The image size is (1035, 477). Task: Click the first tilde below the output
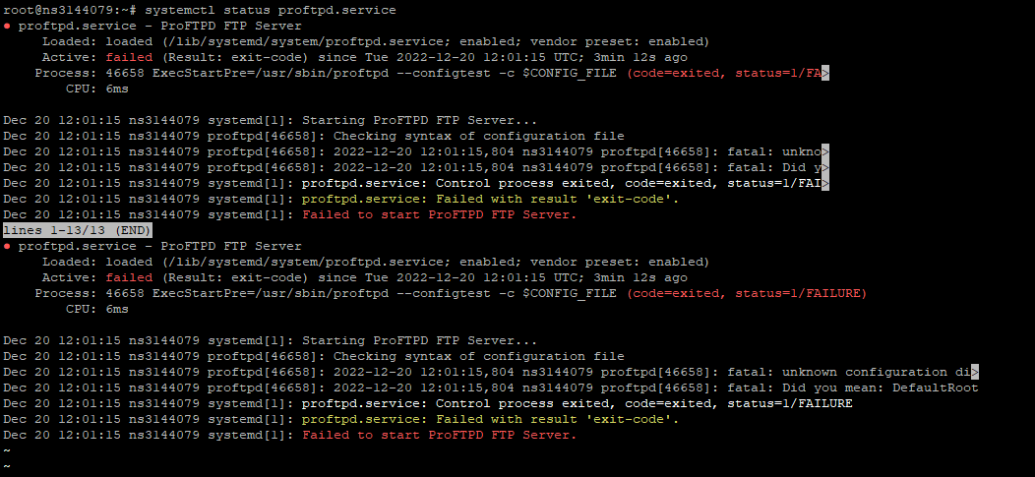[x=7, y=450]
